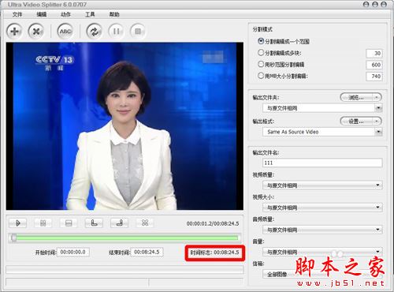This screenshot has height=292, width=394.
Task: Click the video preview area
Action: [x=125, y=126]
